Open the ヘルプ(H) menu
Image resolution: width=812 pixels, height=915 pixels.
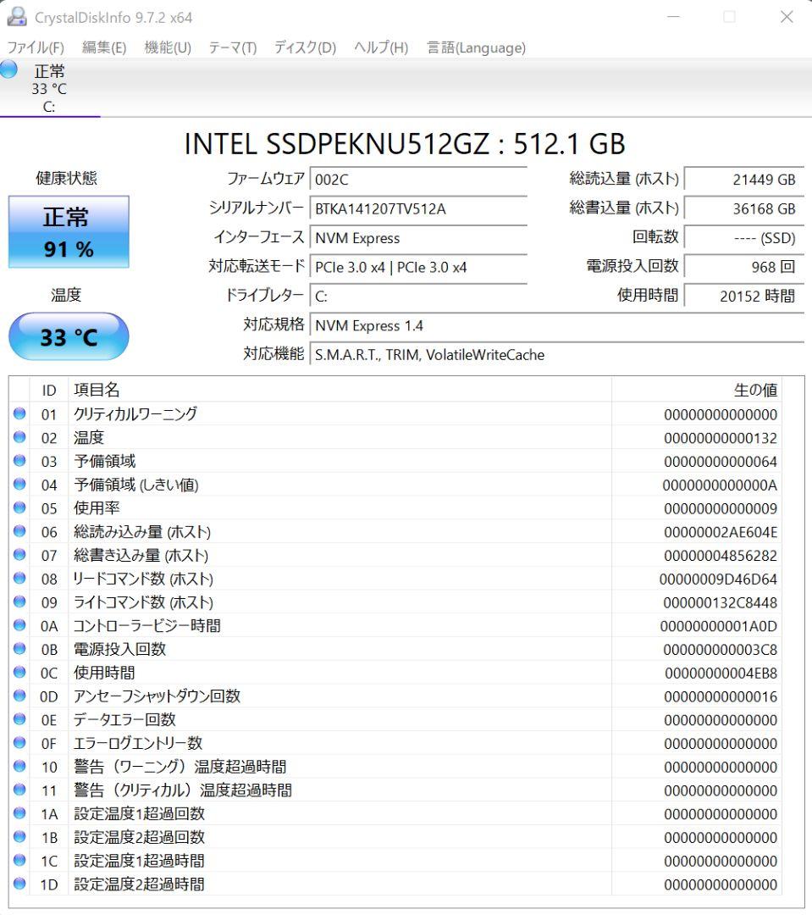click(381, 47)
